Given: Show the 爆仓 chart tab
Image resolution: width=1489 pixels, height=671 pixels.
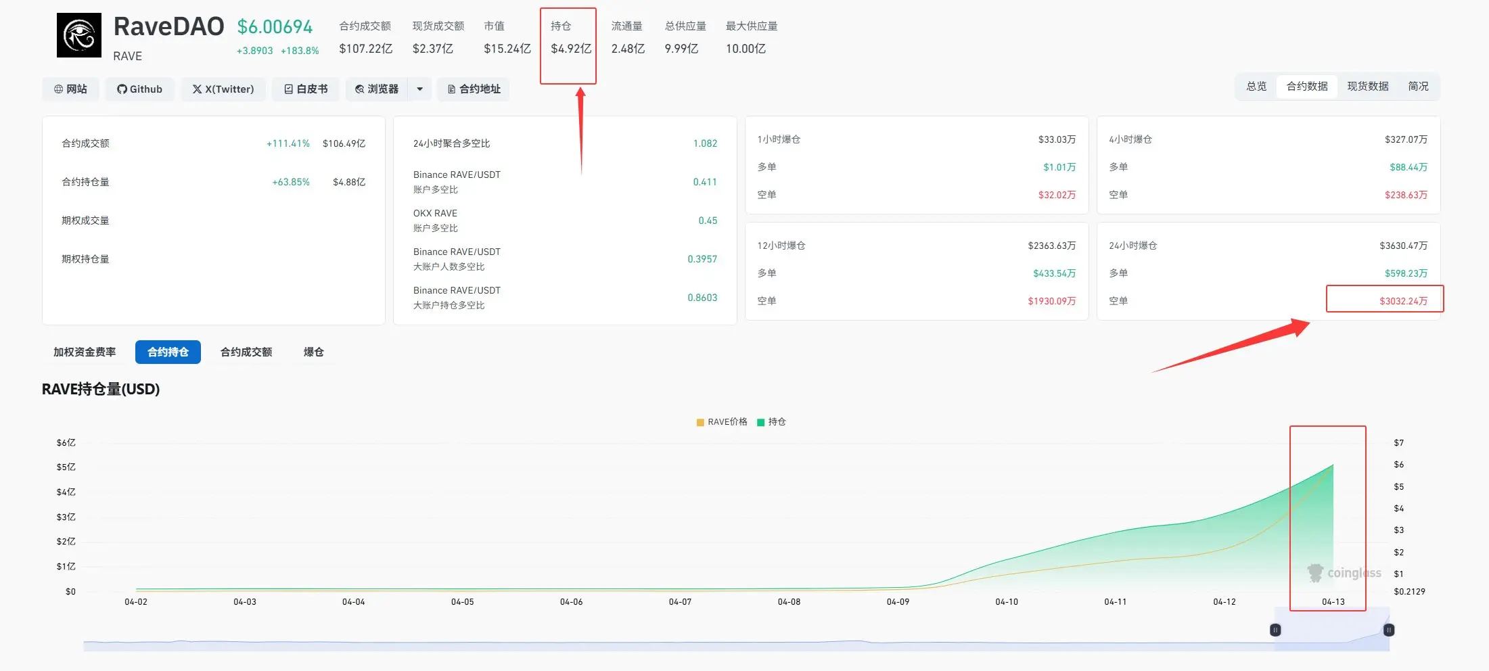Looking at the screenshot, I should point(313,352).
